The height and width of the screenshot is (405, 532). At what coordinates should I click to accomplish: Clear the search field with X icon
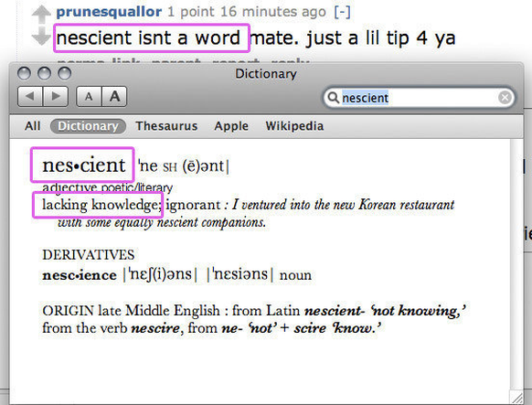505,98
